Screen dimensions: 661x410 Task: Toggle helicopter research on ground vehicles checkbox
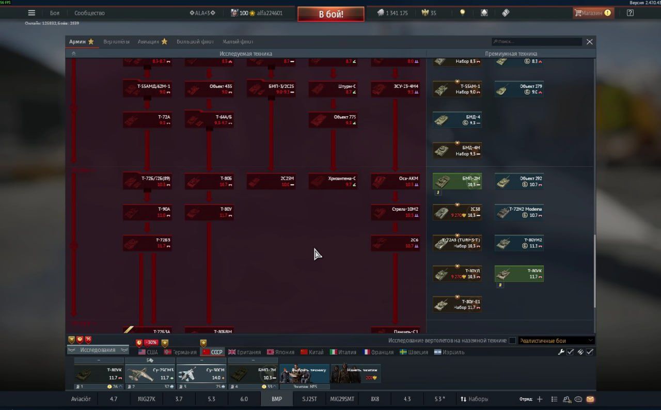tap(512, 341)
